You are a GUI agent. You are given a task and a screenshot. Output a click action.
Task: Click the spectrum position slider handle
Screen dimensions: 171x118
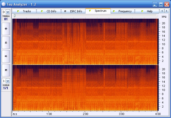[15, 16]
